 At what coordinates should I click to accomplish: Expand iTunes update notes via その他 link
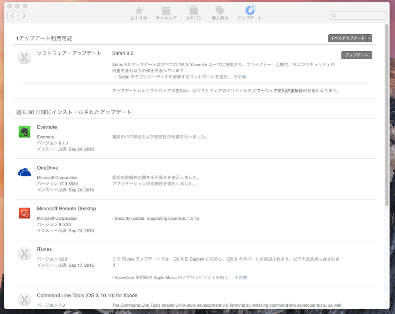click(x=241, y=277)
